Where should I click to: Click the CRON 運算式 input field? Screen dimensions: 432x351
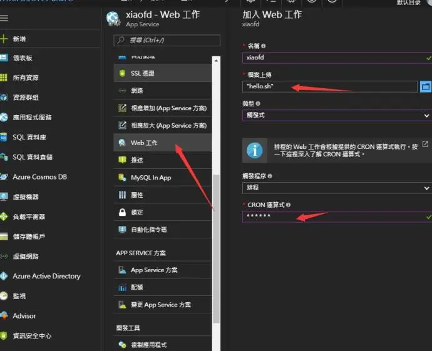[337, 216]
